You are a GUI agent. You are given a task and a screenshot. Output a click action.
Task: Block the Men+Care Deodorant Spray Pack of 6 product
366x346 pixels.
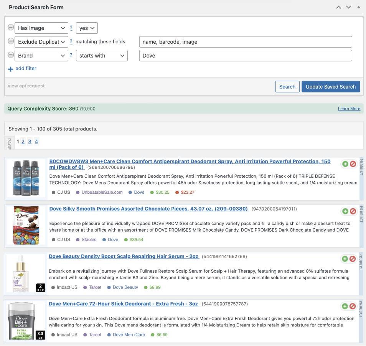(353, 164)
